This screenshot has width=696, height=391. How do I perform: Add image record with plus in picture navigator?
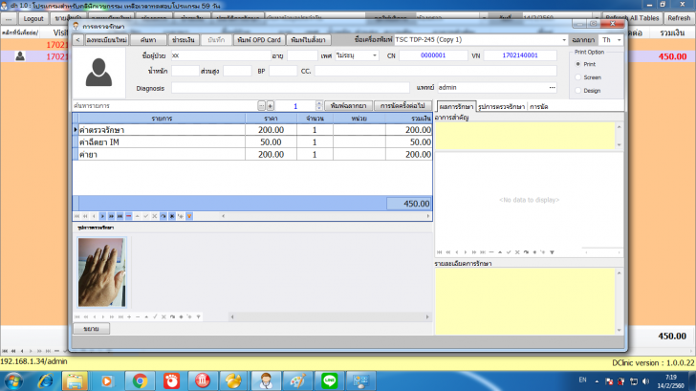(129, 316)
